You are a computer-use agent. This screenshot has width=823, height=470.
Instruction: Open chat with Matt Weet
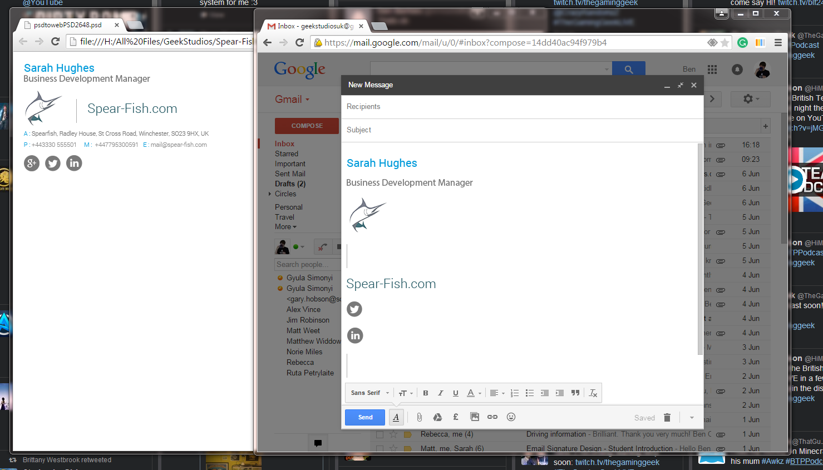(303, 331)
